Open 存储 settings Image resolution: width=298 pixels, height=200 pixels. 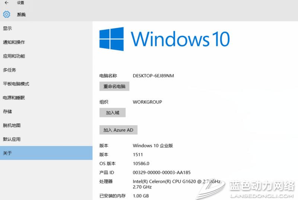[x=7, y=111]
